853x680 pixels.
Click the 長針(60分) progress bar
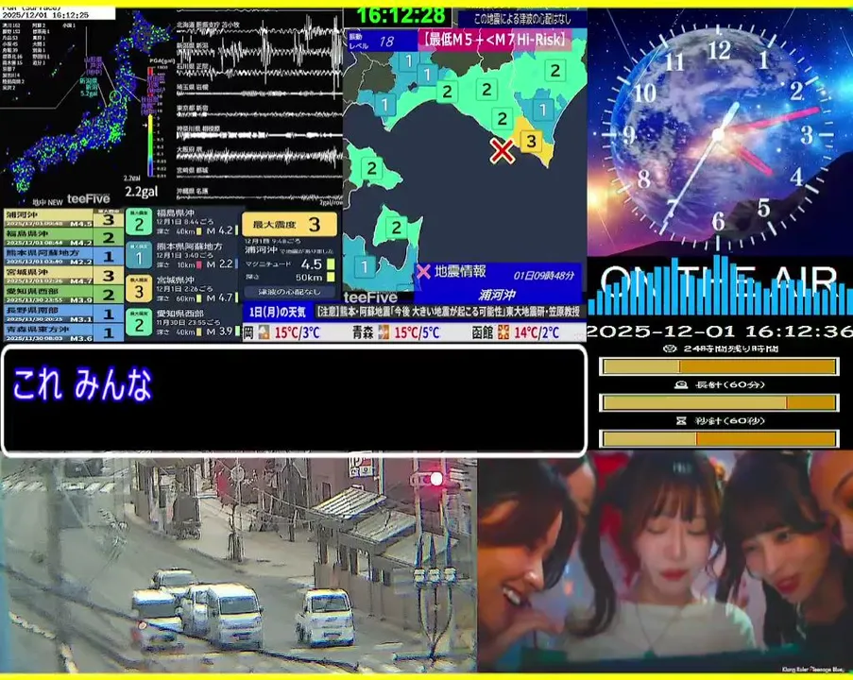pyautogui.click(x=719, y=402)
